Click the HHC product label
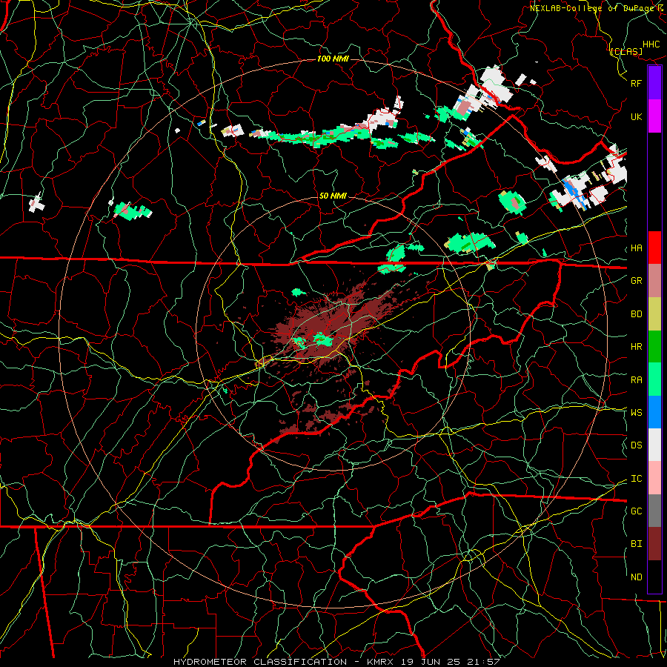 651,44
